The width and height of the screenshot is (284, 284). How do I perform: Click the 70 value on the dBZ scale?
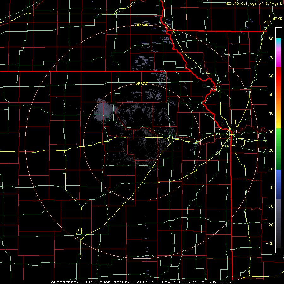(x=271, y=57)
